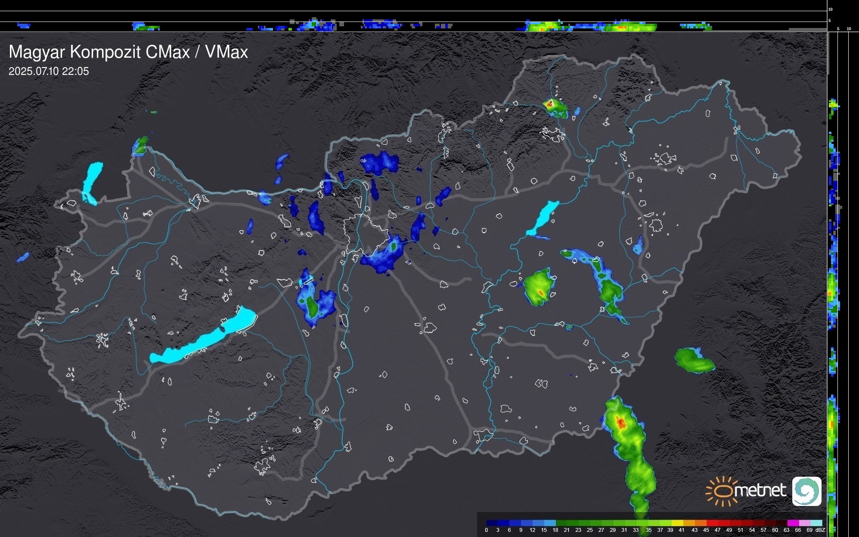
Task: Click the dBZ unit label
Action: click(820, 530)
